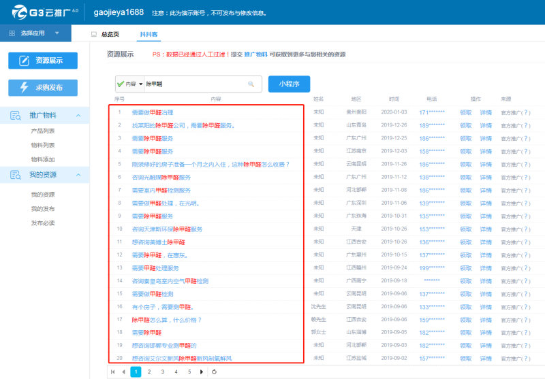This screenshot has height=379, width=545.
Task: Go to the first page arrow icon
Action: pyautogui.click(x=112, y=372)
